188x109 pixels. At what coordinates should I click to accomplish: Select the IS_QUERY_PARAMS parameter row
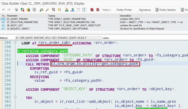point(94,19)
